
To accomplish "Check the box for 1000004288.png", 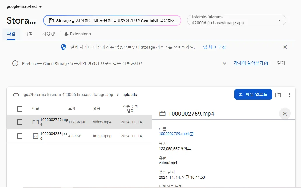I will pyautogui.click(x=20, y=136).
